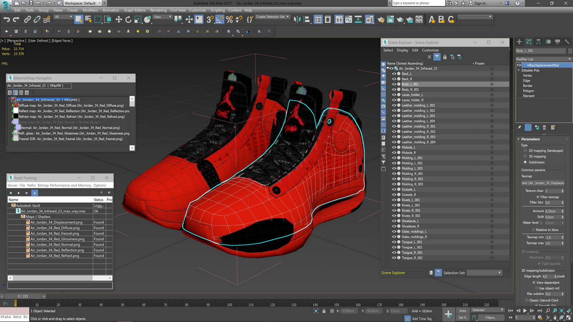Click the Redo arrow in main toolbar
This screenshot has width=573, height=322.
[16, 20]
